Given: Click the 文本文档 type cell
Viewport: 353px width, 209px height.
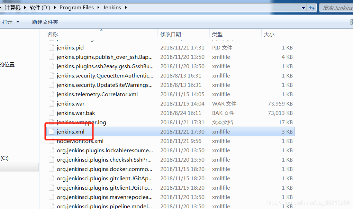Looking at the screenshot, I should (223, 122).
